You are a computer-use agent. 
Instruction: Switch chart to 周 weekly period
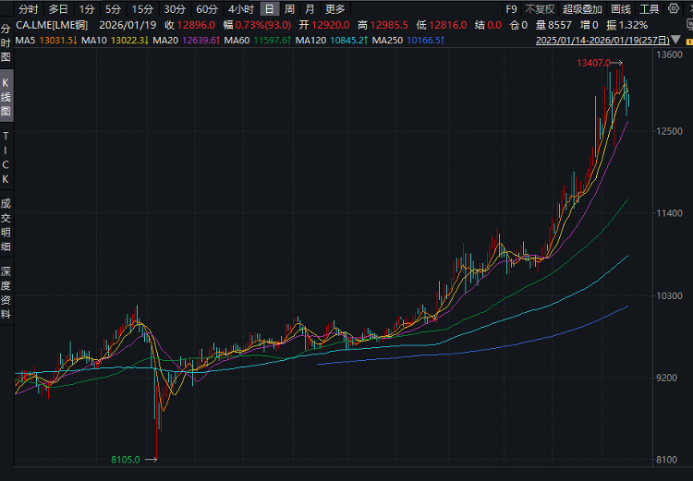pyautogui.click(x=289, y=9)
